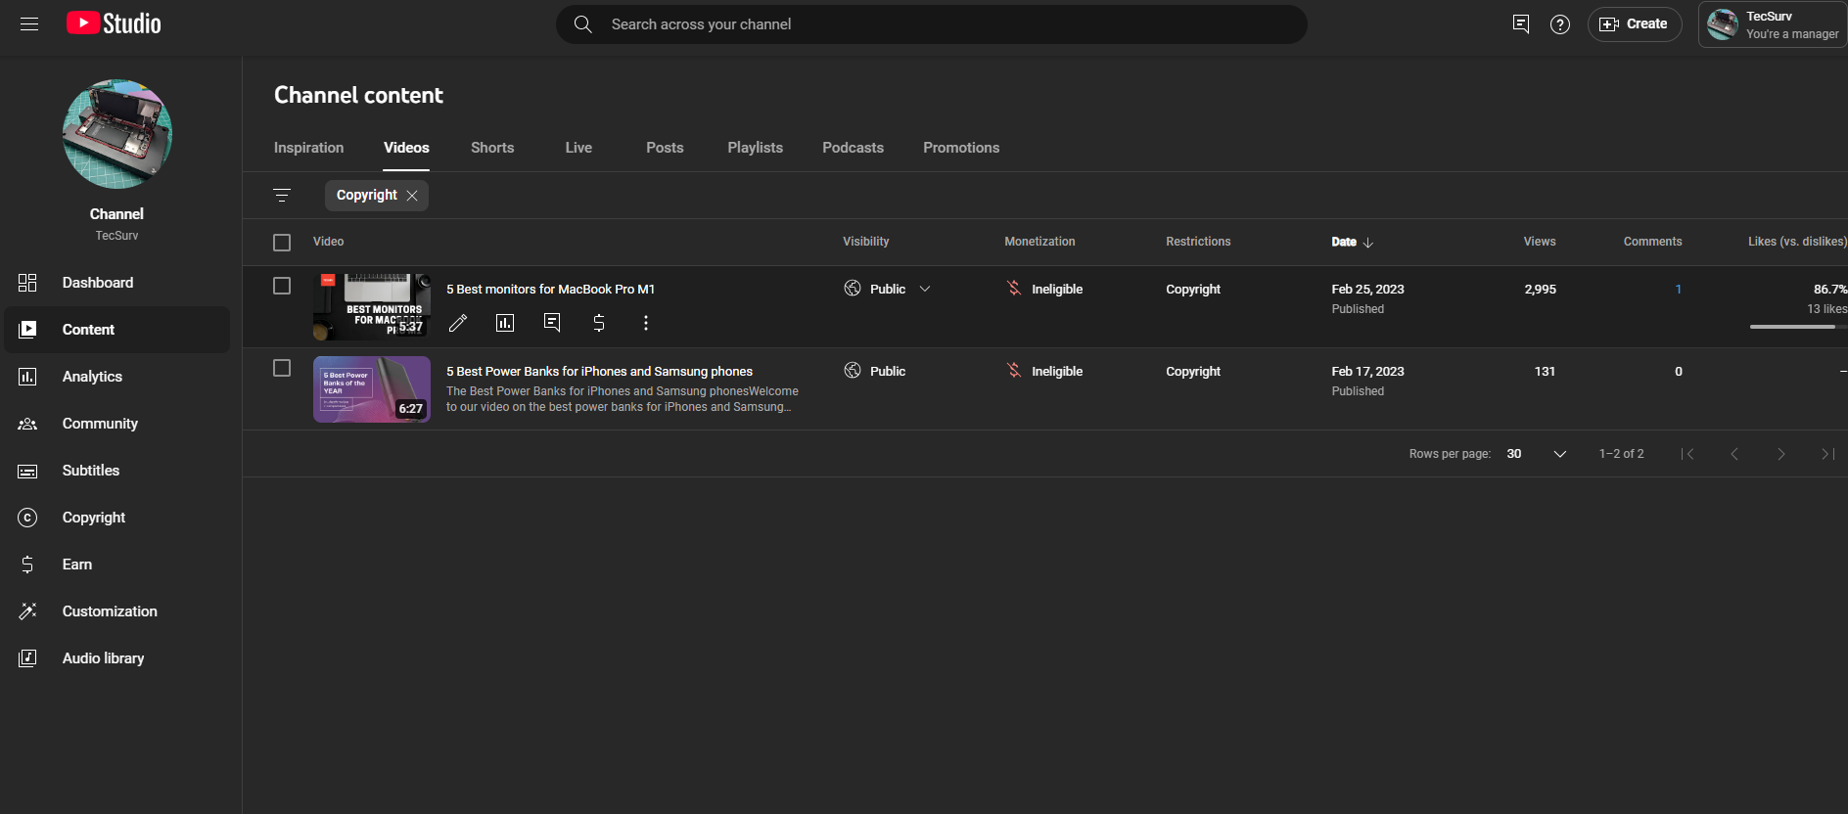
Task: Open the MacBook monitors video thumbnail
Action: [372, 306]
